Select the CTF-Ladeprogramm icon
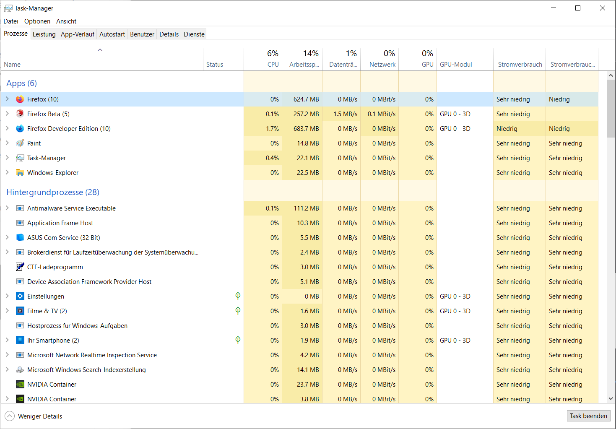The width and height of the screenshot is (616, 429). coord(20,267)
